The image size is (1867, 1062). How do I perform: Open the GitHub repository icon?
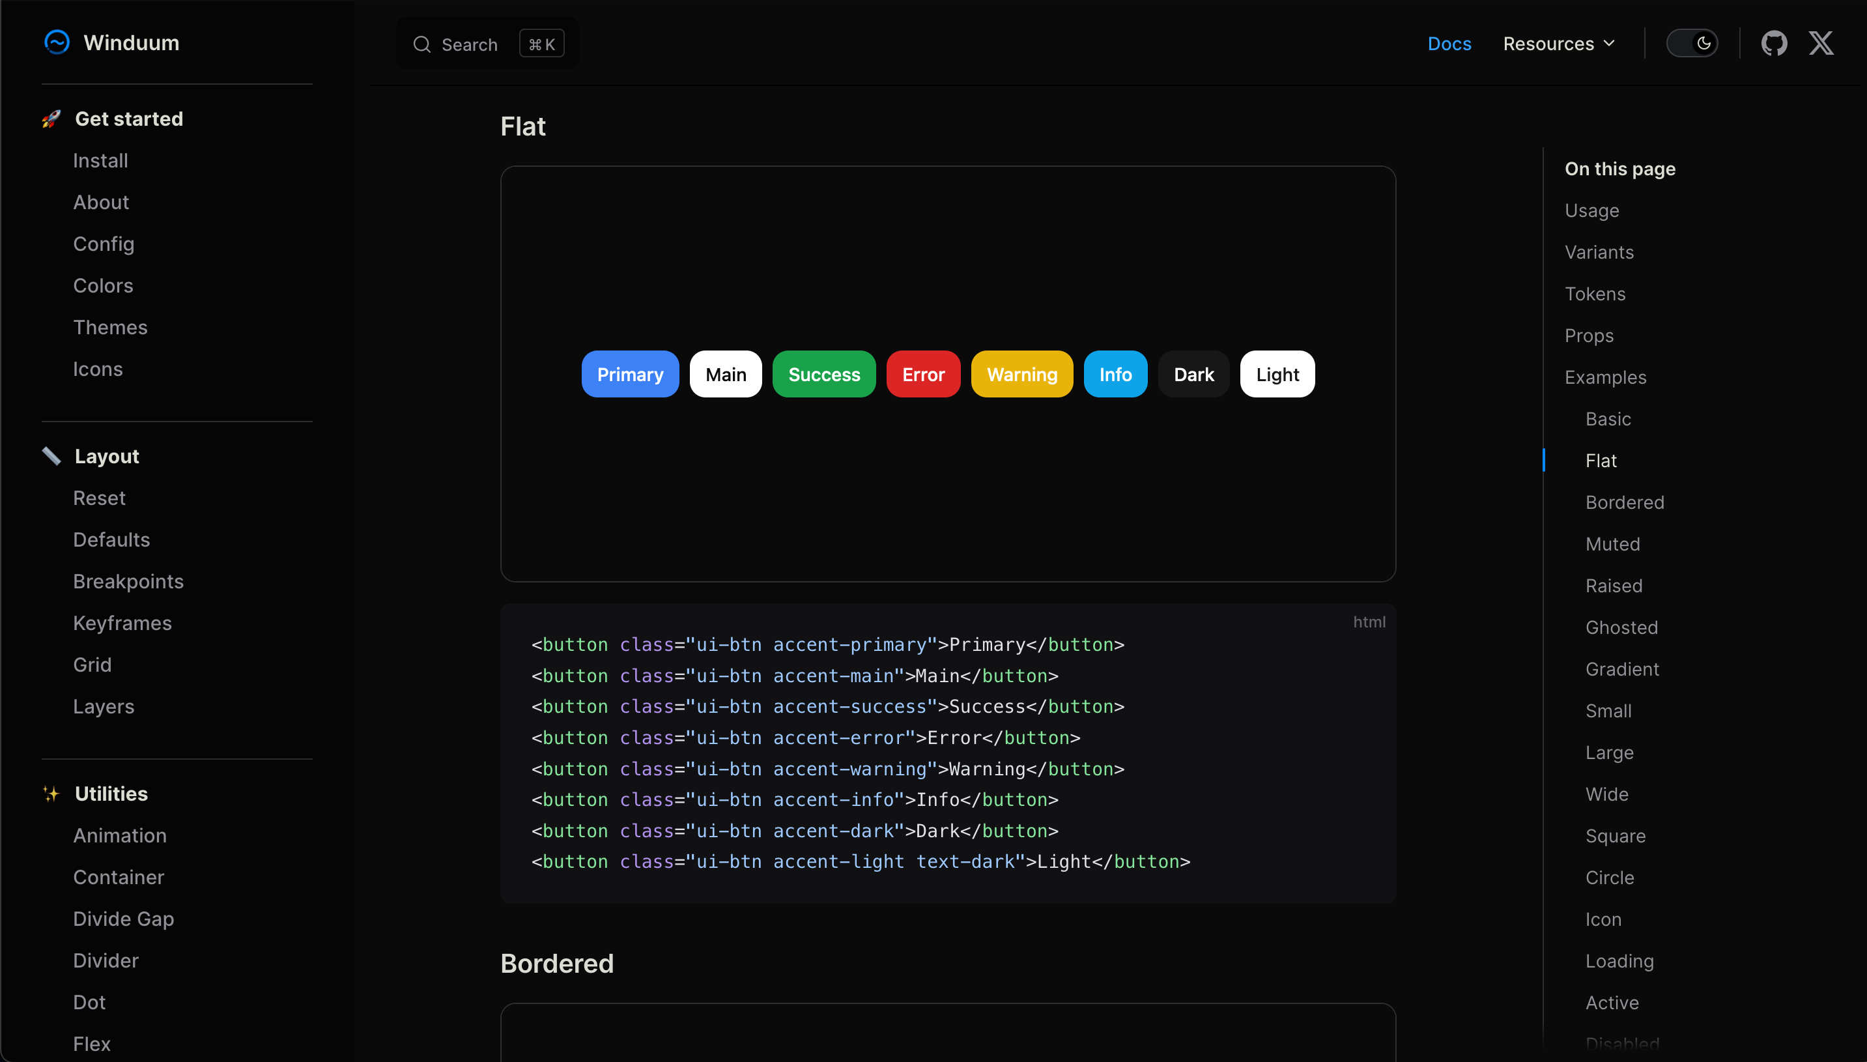tap(1774, 43)
